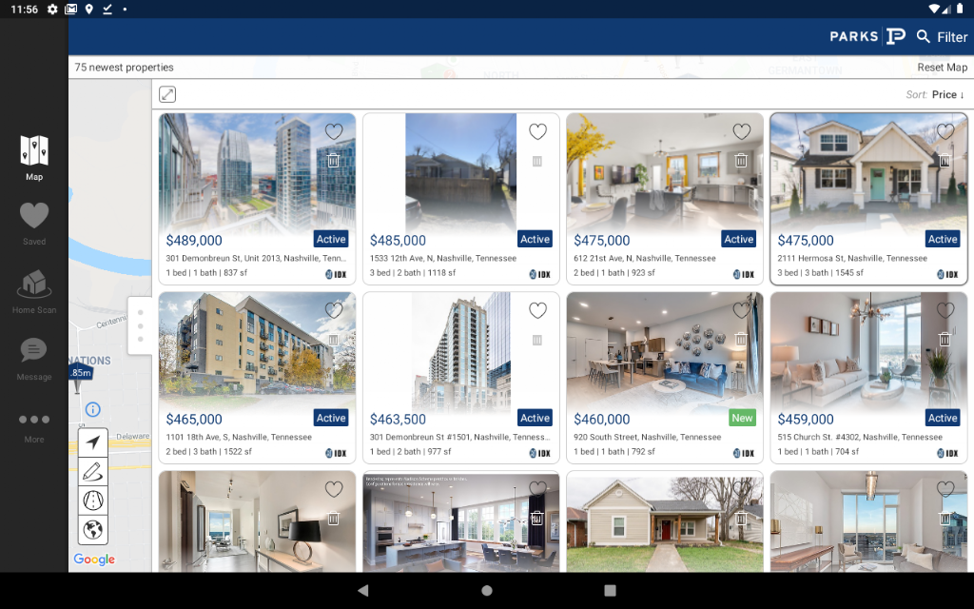Favorite the 2111 Hermosa St listing

click(x=945, y=131)
